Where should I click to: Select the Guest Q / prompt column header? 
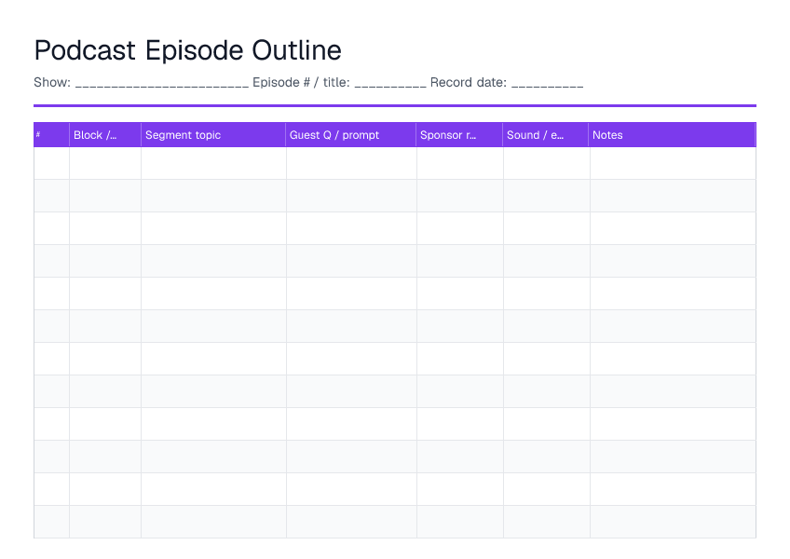coord(350,134)
